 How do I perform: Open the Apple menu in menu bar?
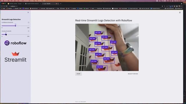(2, 1)
